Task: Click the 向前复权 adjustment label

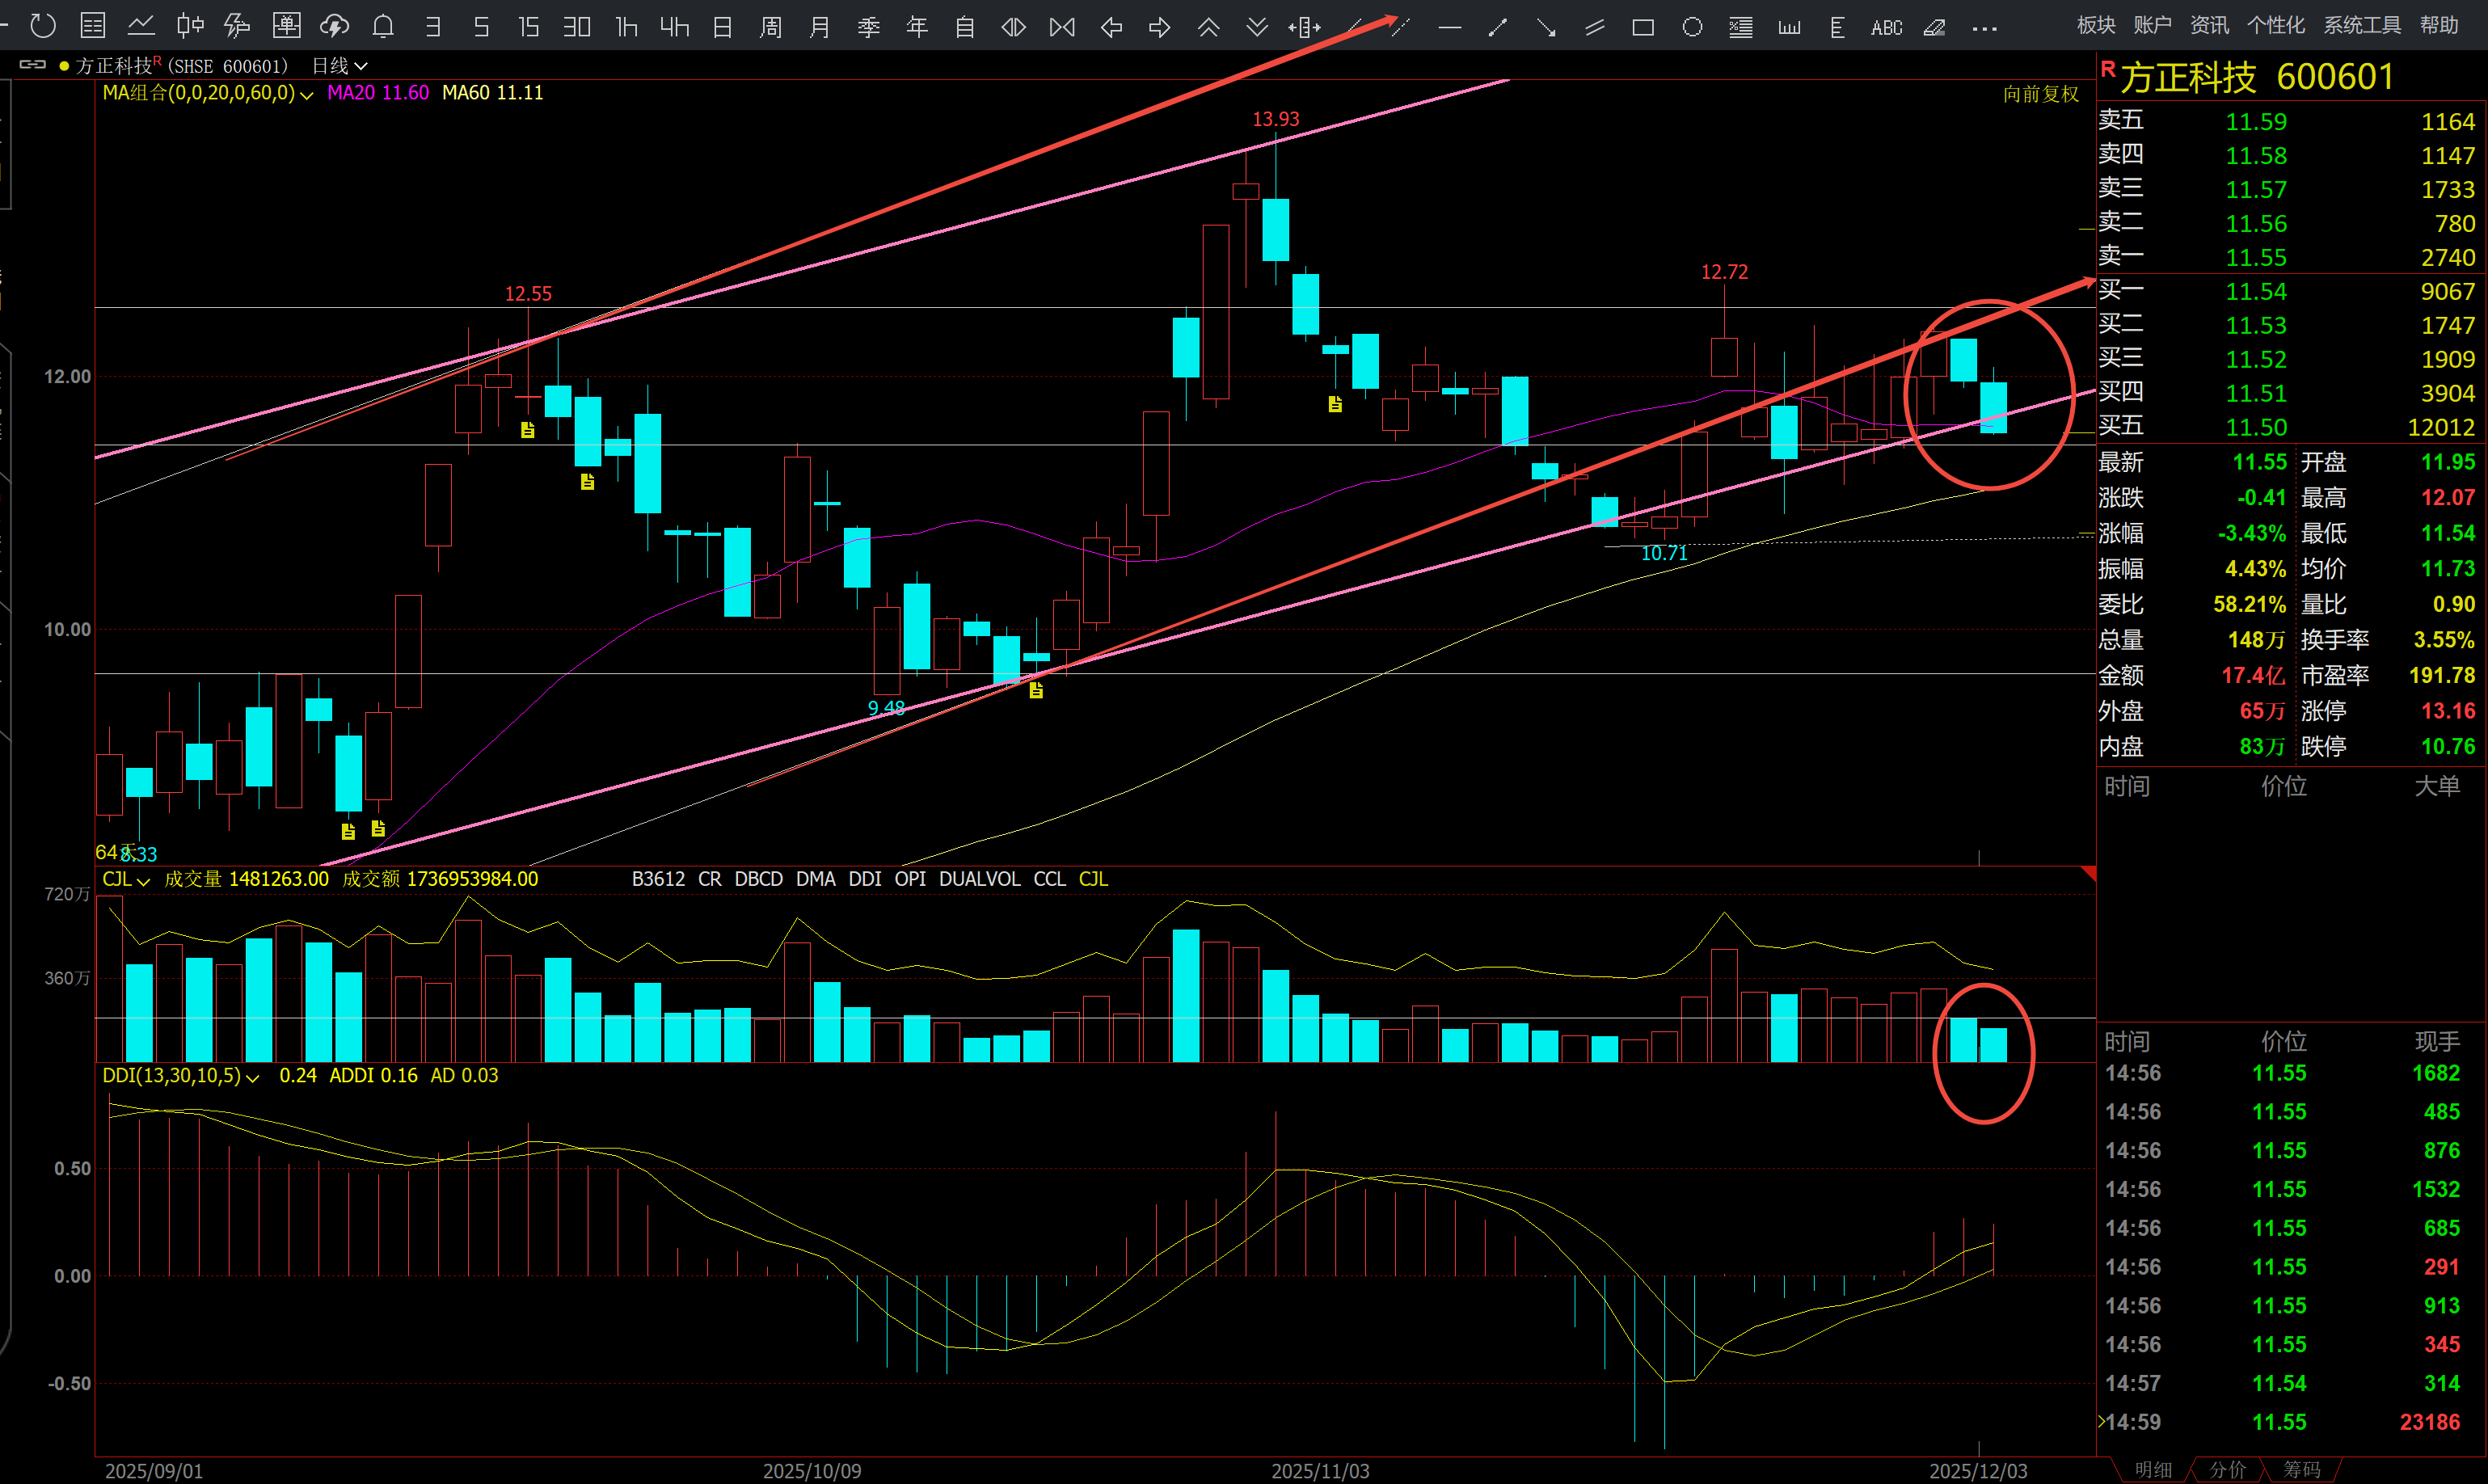Action: [2040, 94]
